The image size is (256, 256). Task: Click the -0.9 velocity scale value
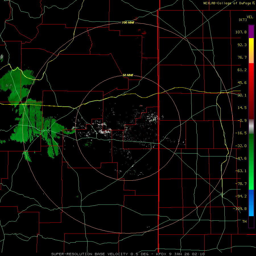pyautogui.click(x=242, y=121)
